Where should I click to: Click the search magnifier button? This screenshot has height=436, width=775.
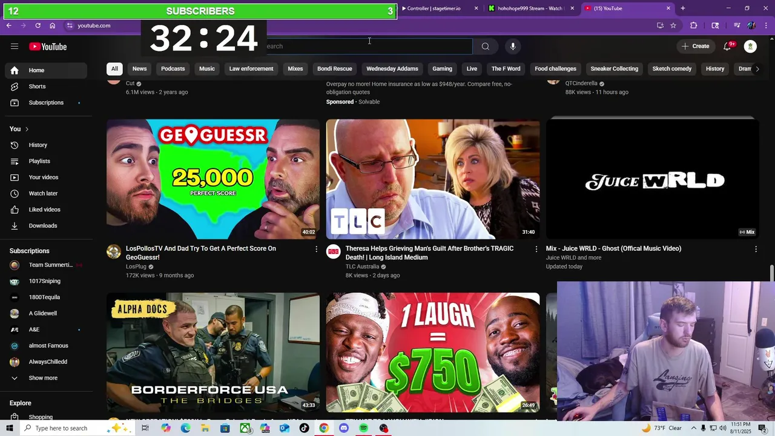[x=486, y=46]
